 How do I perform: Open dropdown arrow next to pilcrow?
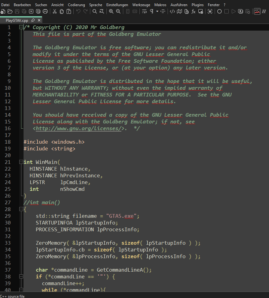[x=157, y=12]
